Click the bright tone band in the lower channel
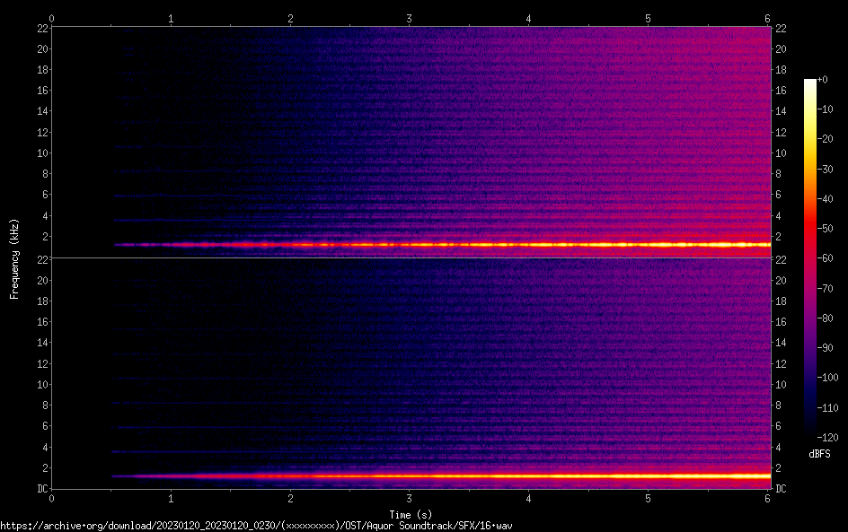The image size is (848, 532). click(539, 475)
